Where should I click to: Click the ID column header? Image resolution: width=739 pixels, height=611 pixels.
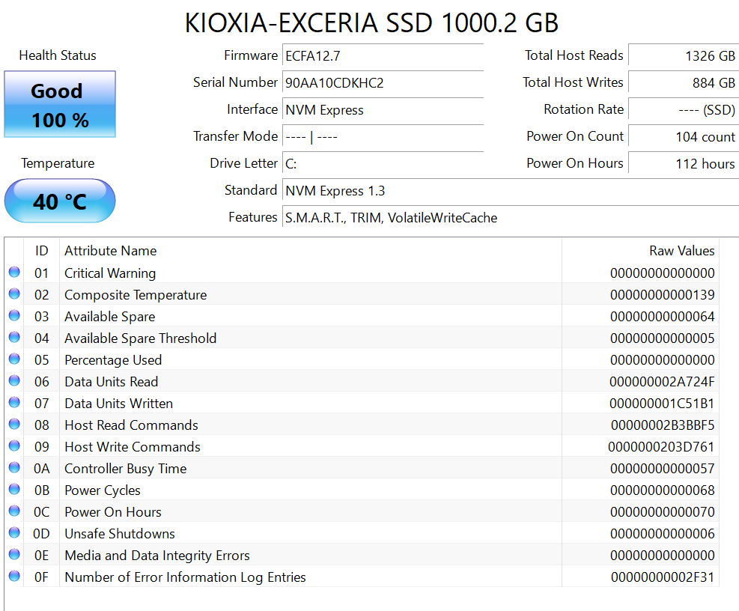tap(41, 250)
